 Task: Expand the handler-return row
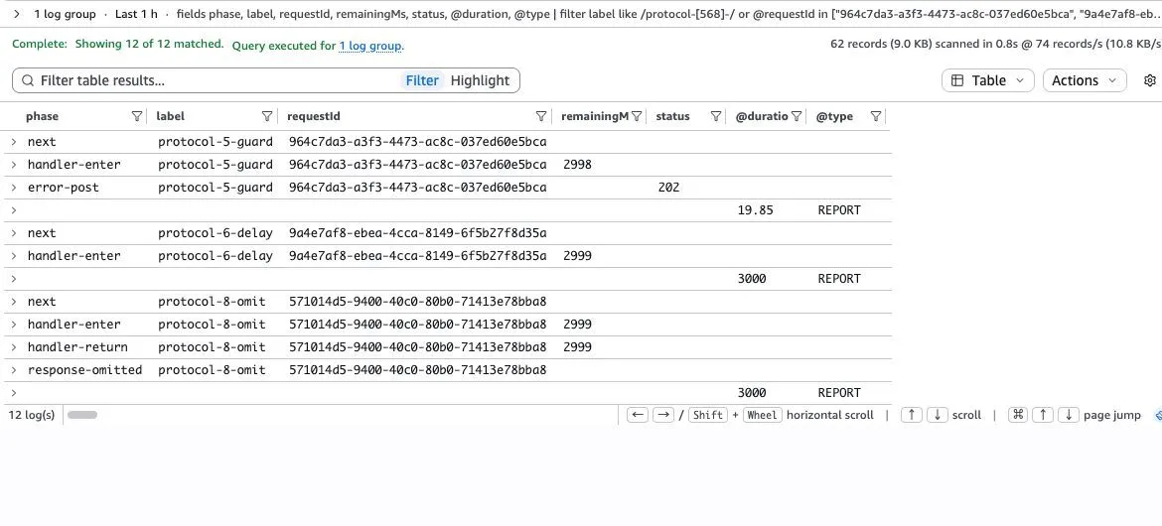pos(13,347)
